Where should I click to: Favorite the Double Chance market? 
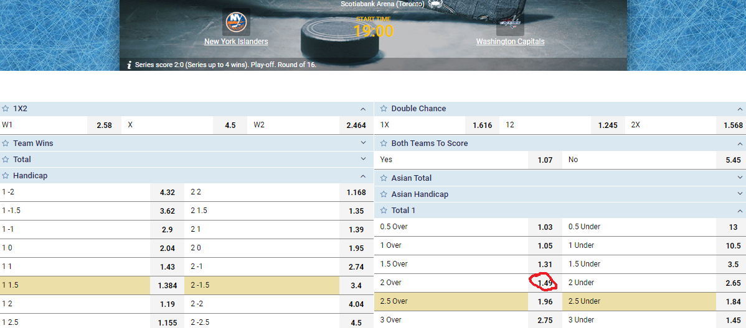point(384,109)
